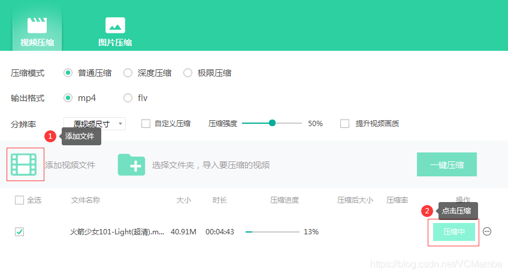Screen dimensions: 508x275
Task: Click the 压缩后大小 column header
Action: [x=355, y=200]
